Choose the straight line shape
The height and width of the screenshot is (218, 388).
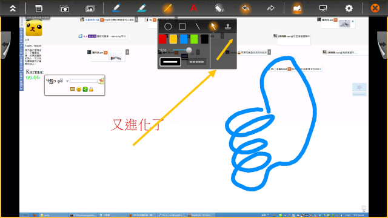pyautogui.click(x=198, y=27)
